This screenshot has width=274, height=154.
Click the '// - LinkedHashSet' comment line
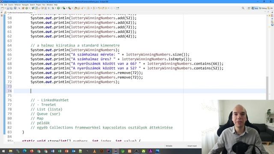50,100
